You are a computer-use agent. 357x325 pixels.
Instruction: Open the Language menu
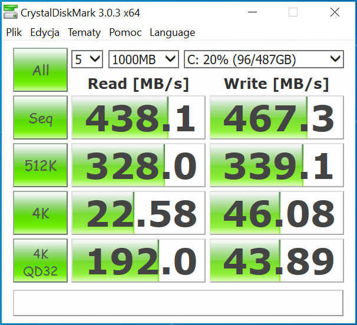click(172, 33)
